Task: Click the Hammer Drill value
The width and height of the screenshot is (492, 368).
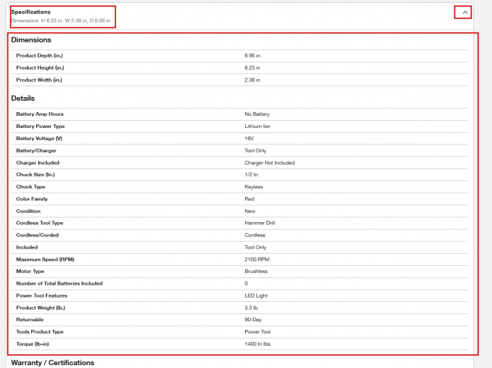Action: pyautogui.click(x=260, y=223)
